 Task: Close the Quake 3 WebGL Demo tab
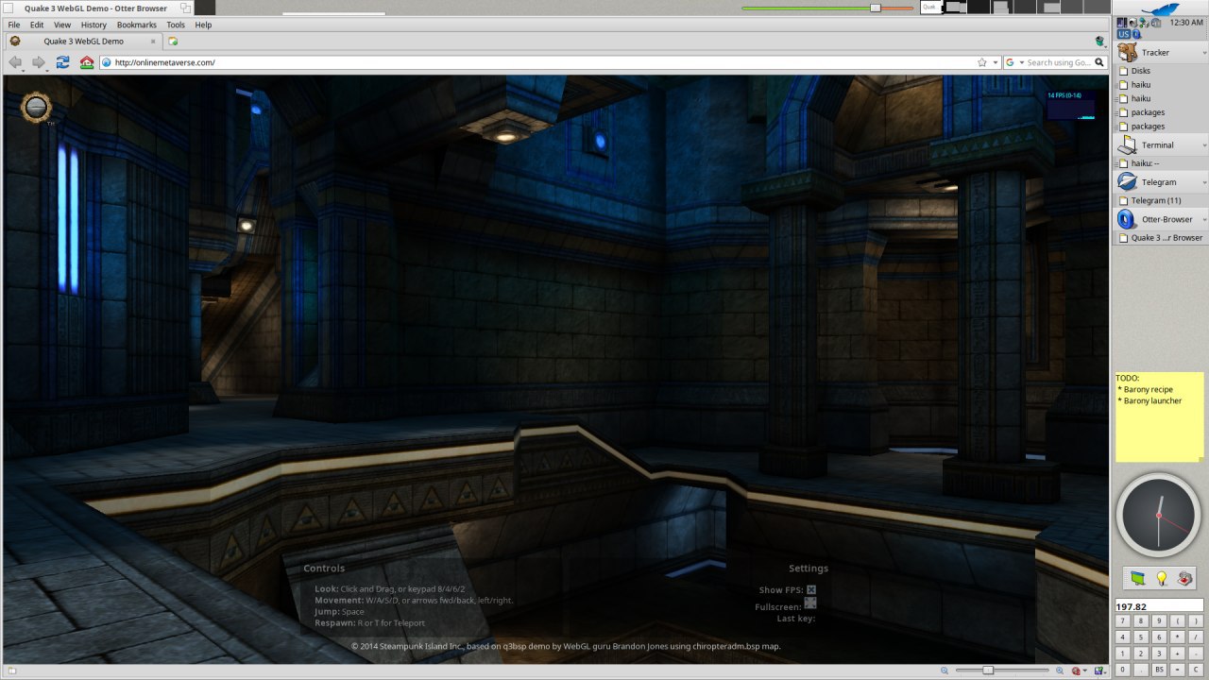click(154, 42)
